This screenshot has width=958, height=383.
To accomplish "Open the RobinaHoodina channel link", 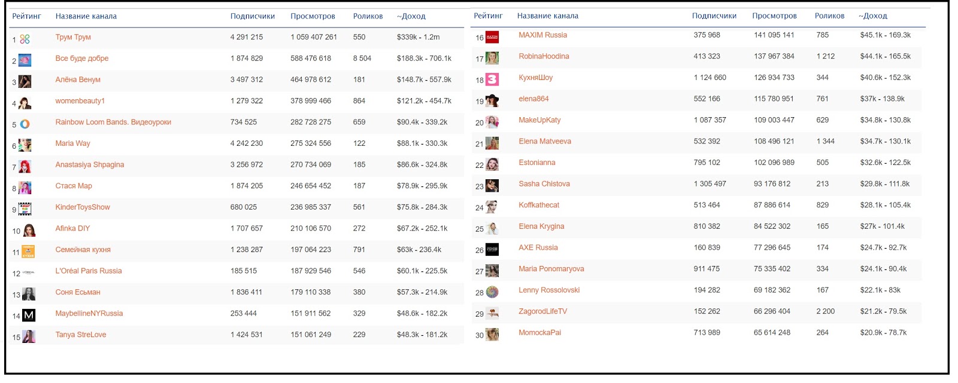I will [544, 56].
